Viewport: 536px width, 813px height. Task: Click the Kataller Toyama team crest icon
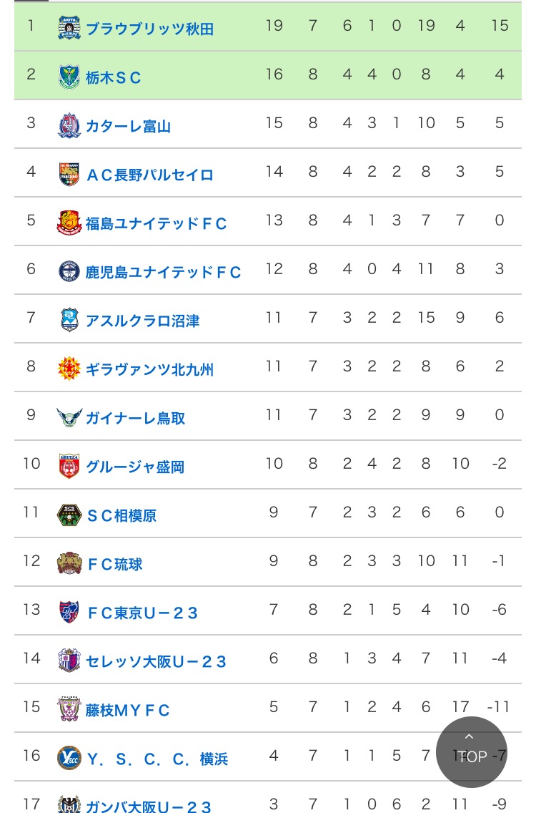[x=69, y=125]
